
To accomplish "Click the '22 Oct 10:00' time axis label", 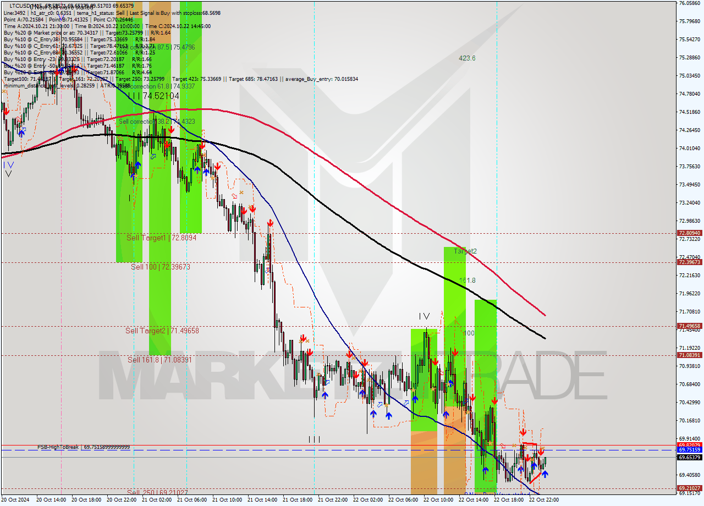I will tap(437, 500).
